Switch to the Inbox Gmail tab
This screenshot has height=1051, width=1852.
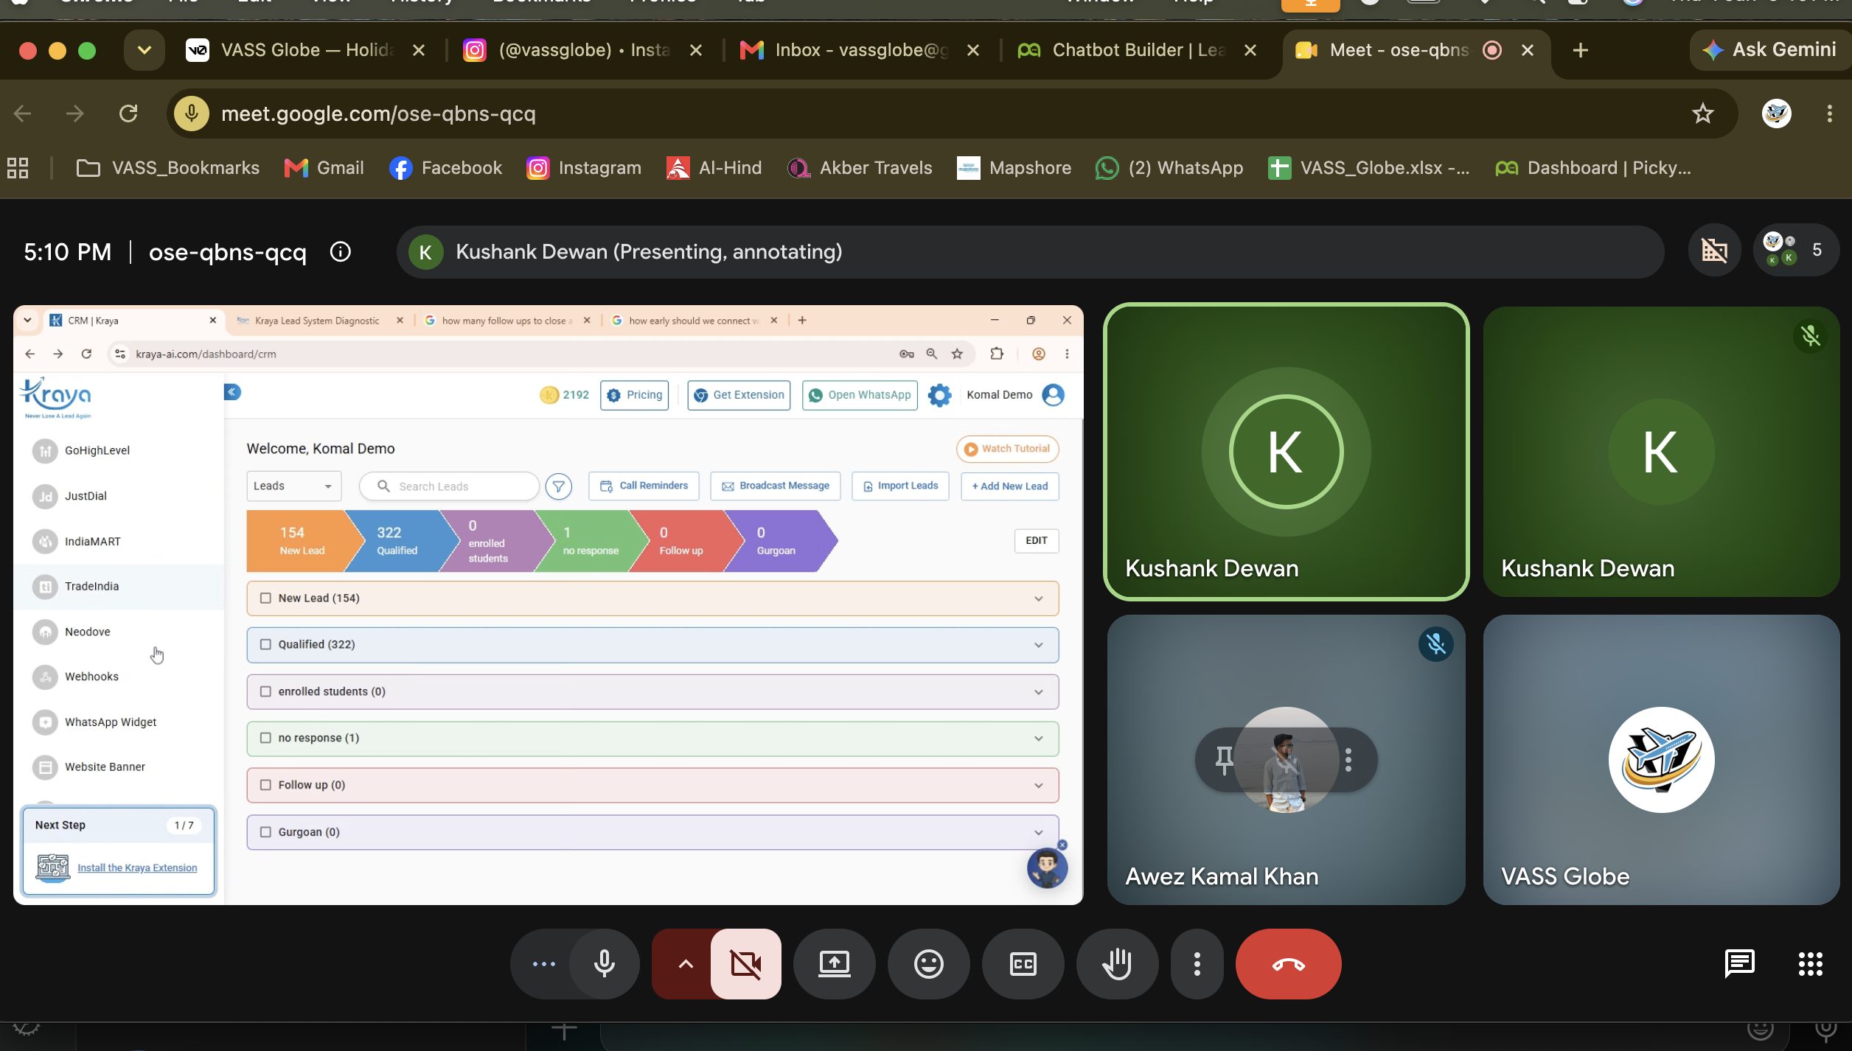coord(846,50)
